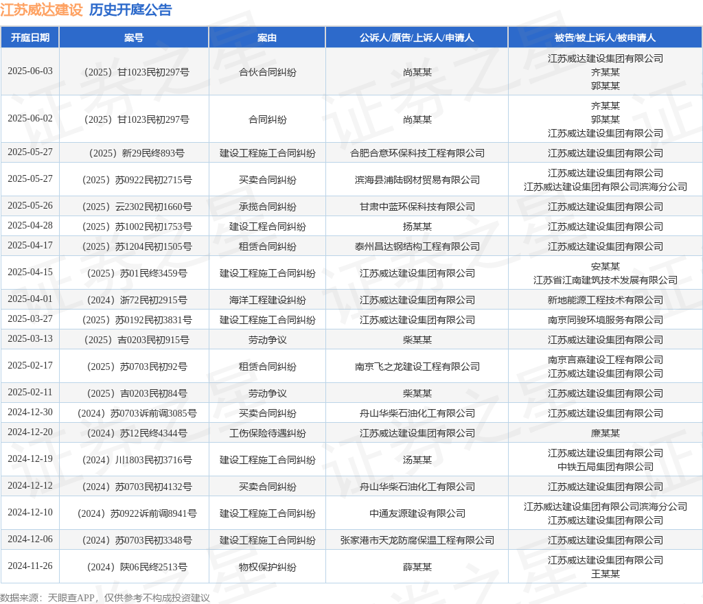Click case number (2025)云2302民初1660号
The width and height of the screenshot is (703, 604).
coord(137,207)
